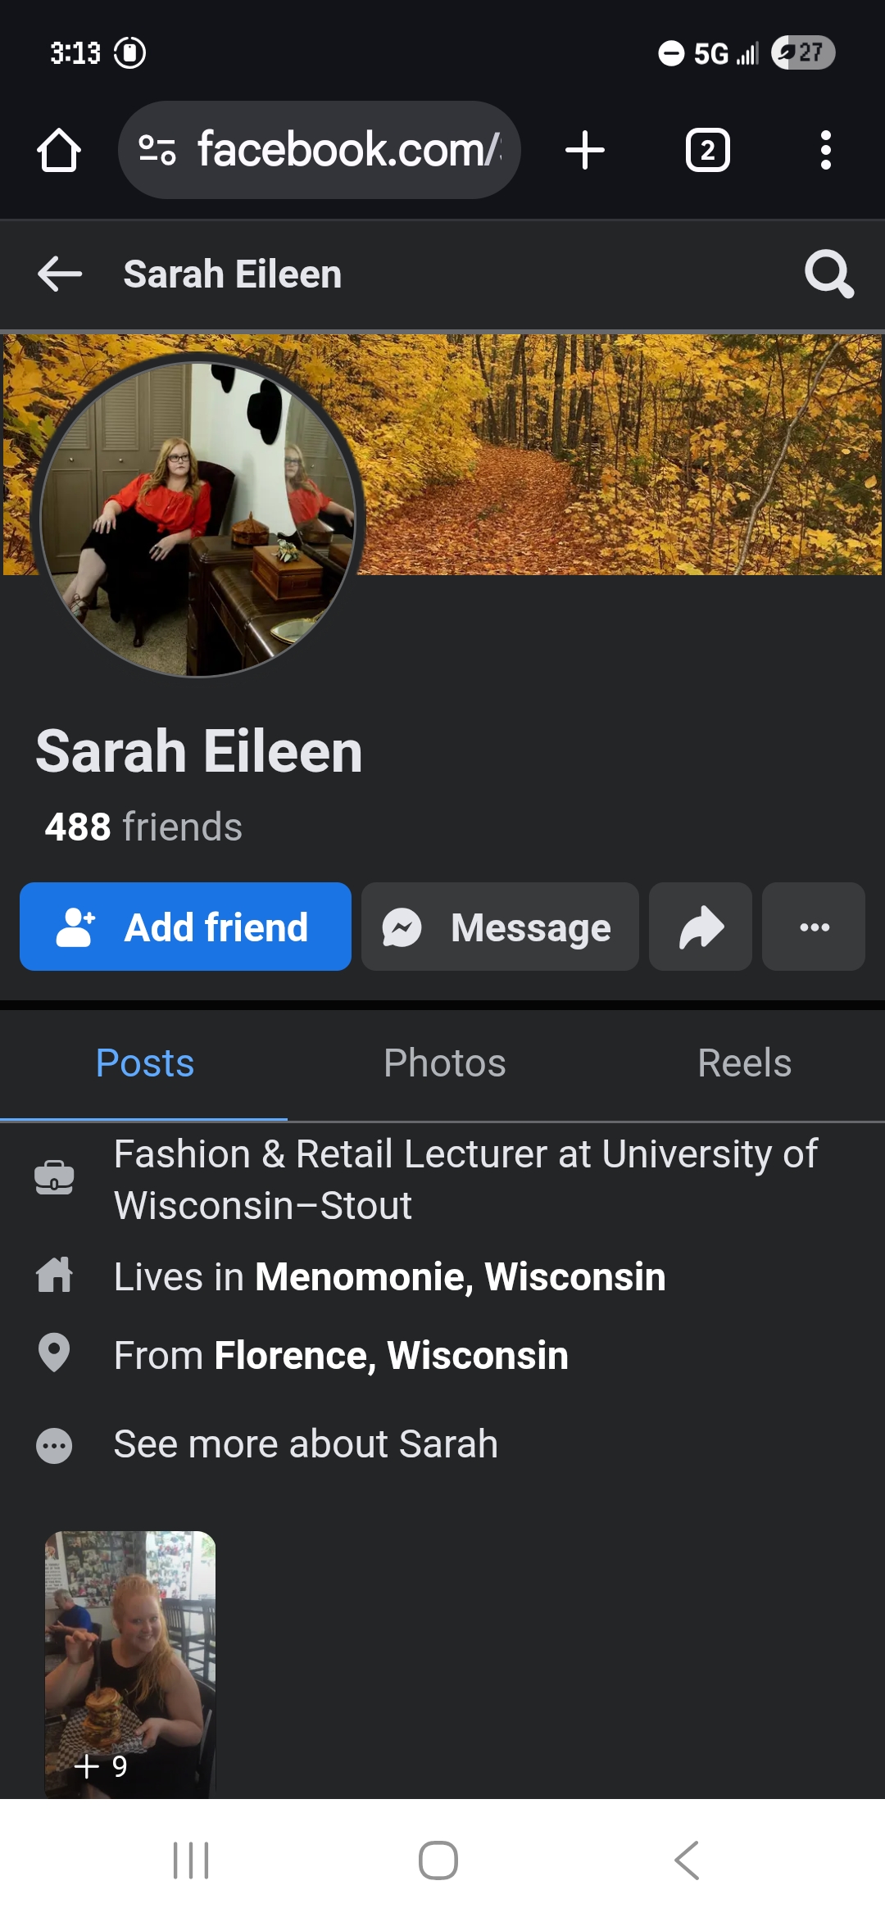The width and height of the screenshot is (885, 1917).
Task: Open the featured photo thumbnail with +9
Action: [130, 1663]
